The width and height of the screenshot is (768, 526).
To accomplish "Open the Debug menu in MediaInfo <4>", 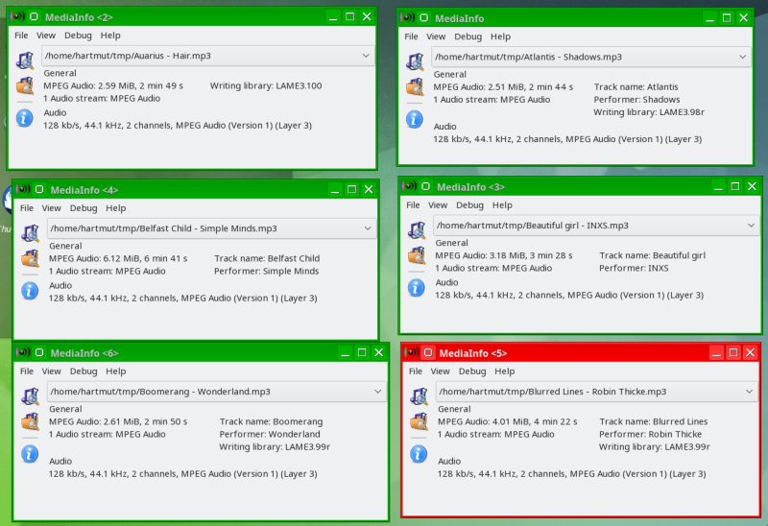I will 84,208.
